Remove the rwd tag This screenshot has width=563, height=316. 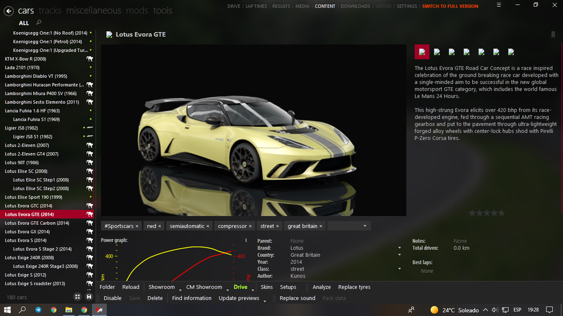[x=160, y=226]
